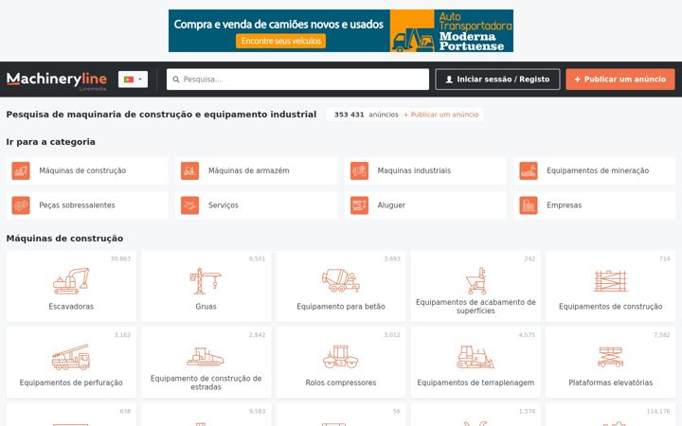Viewport: 682px width, 426px height.
Task: Open the Equipamentos de mineração category
Action: click(598, 170)
